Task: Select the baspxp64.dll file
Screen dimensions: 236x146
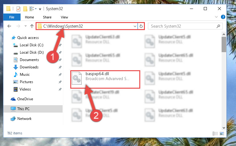Action: click(x=105, y=79)
